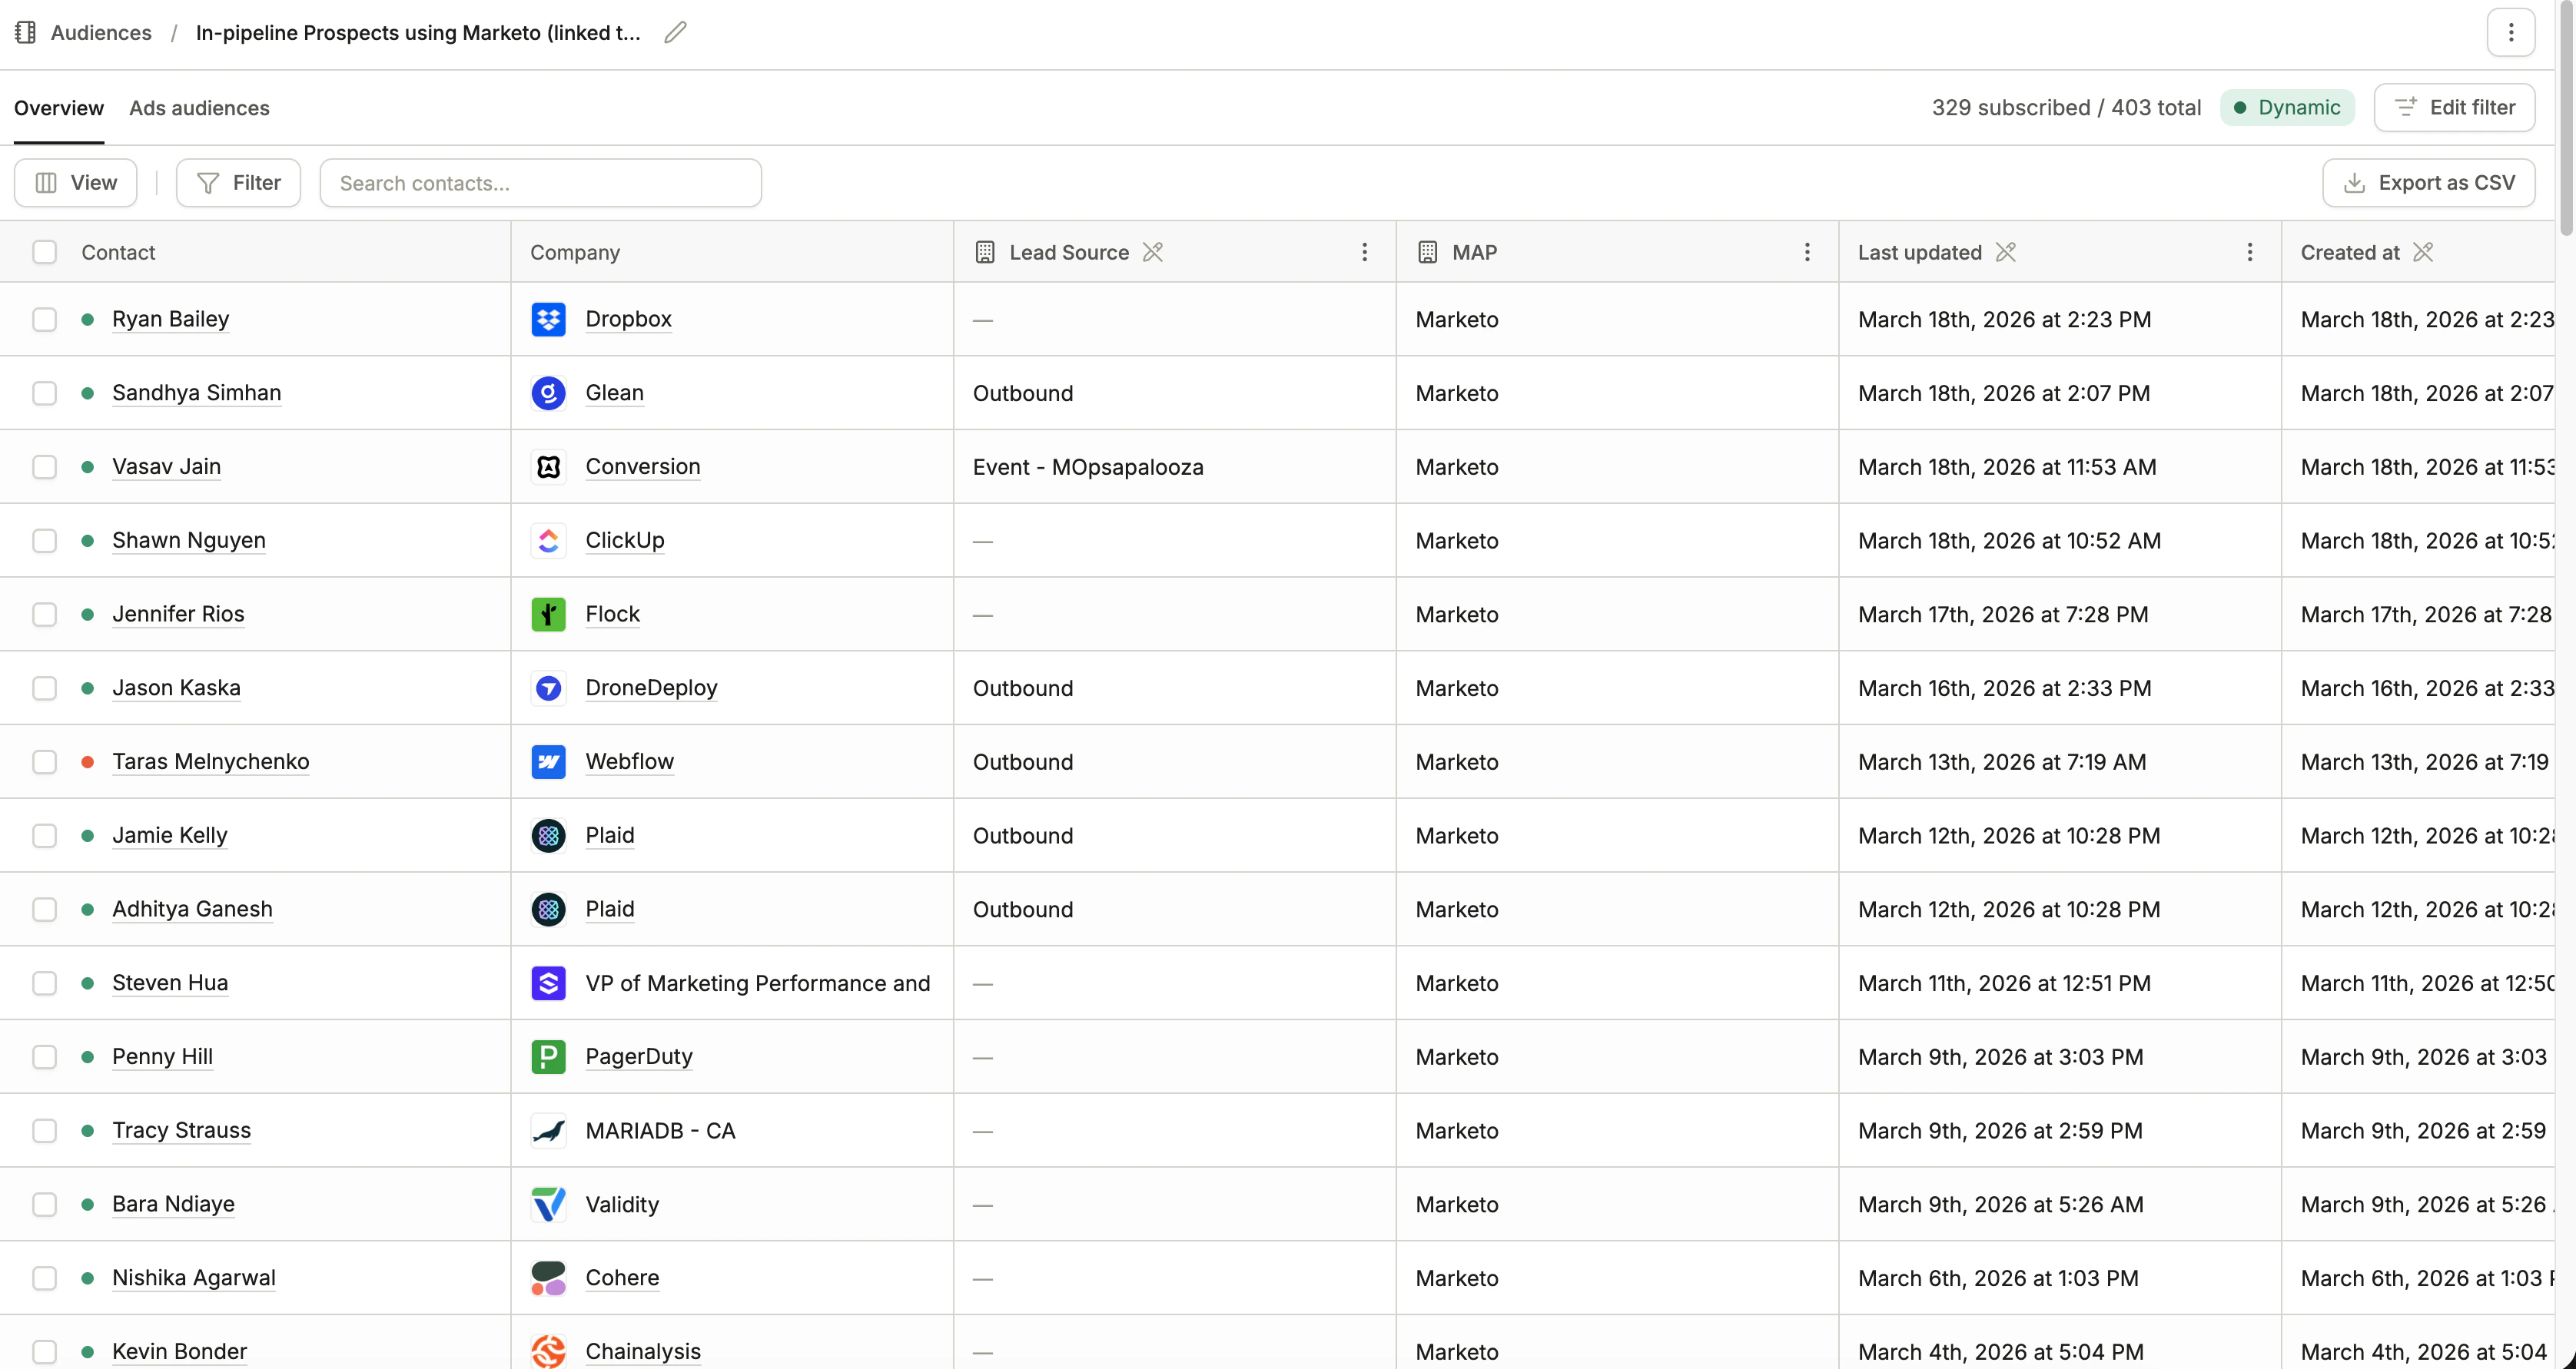2576x1369 pixels.
Task: Select all contacts header checkbox
Action: point(45,252)
